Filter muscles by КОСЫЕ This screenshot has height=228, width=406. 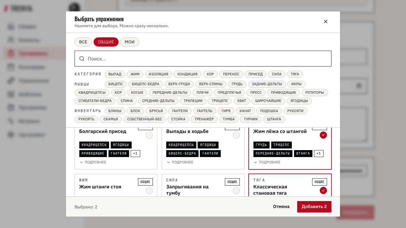point(137,92)
